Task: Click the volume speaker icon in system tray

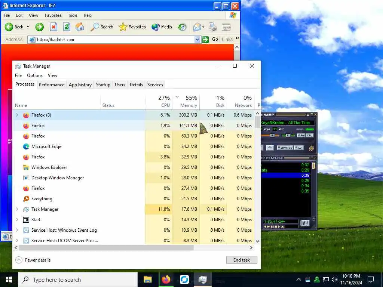Action: pyautogui.click(x=334, y=280)
